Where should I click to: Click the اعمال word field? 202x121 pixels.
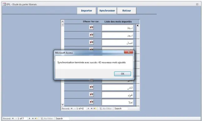tap(118, 43)
